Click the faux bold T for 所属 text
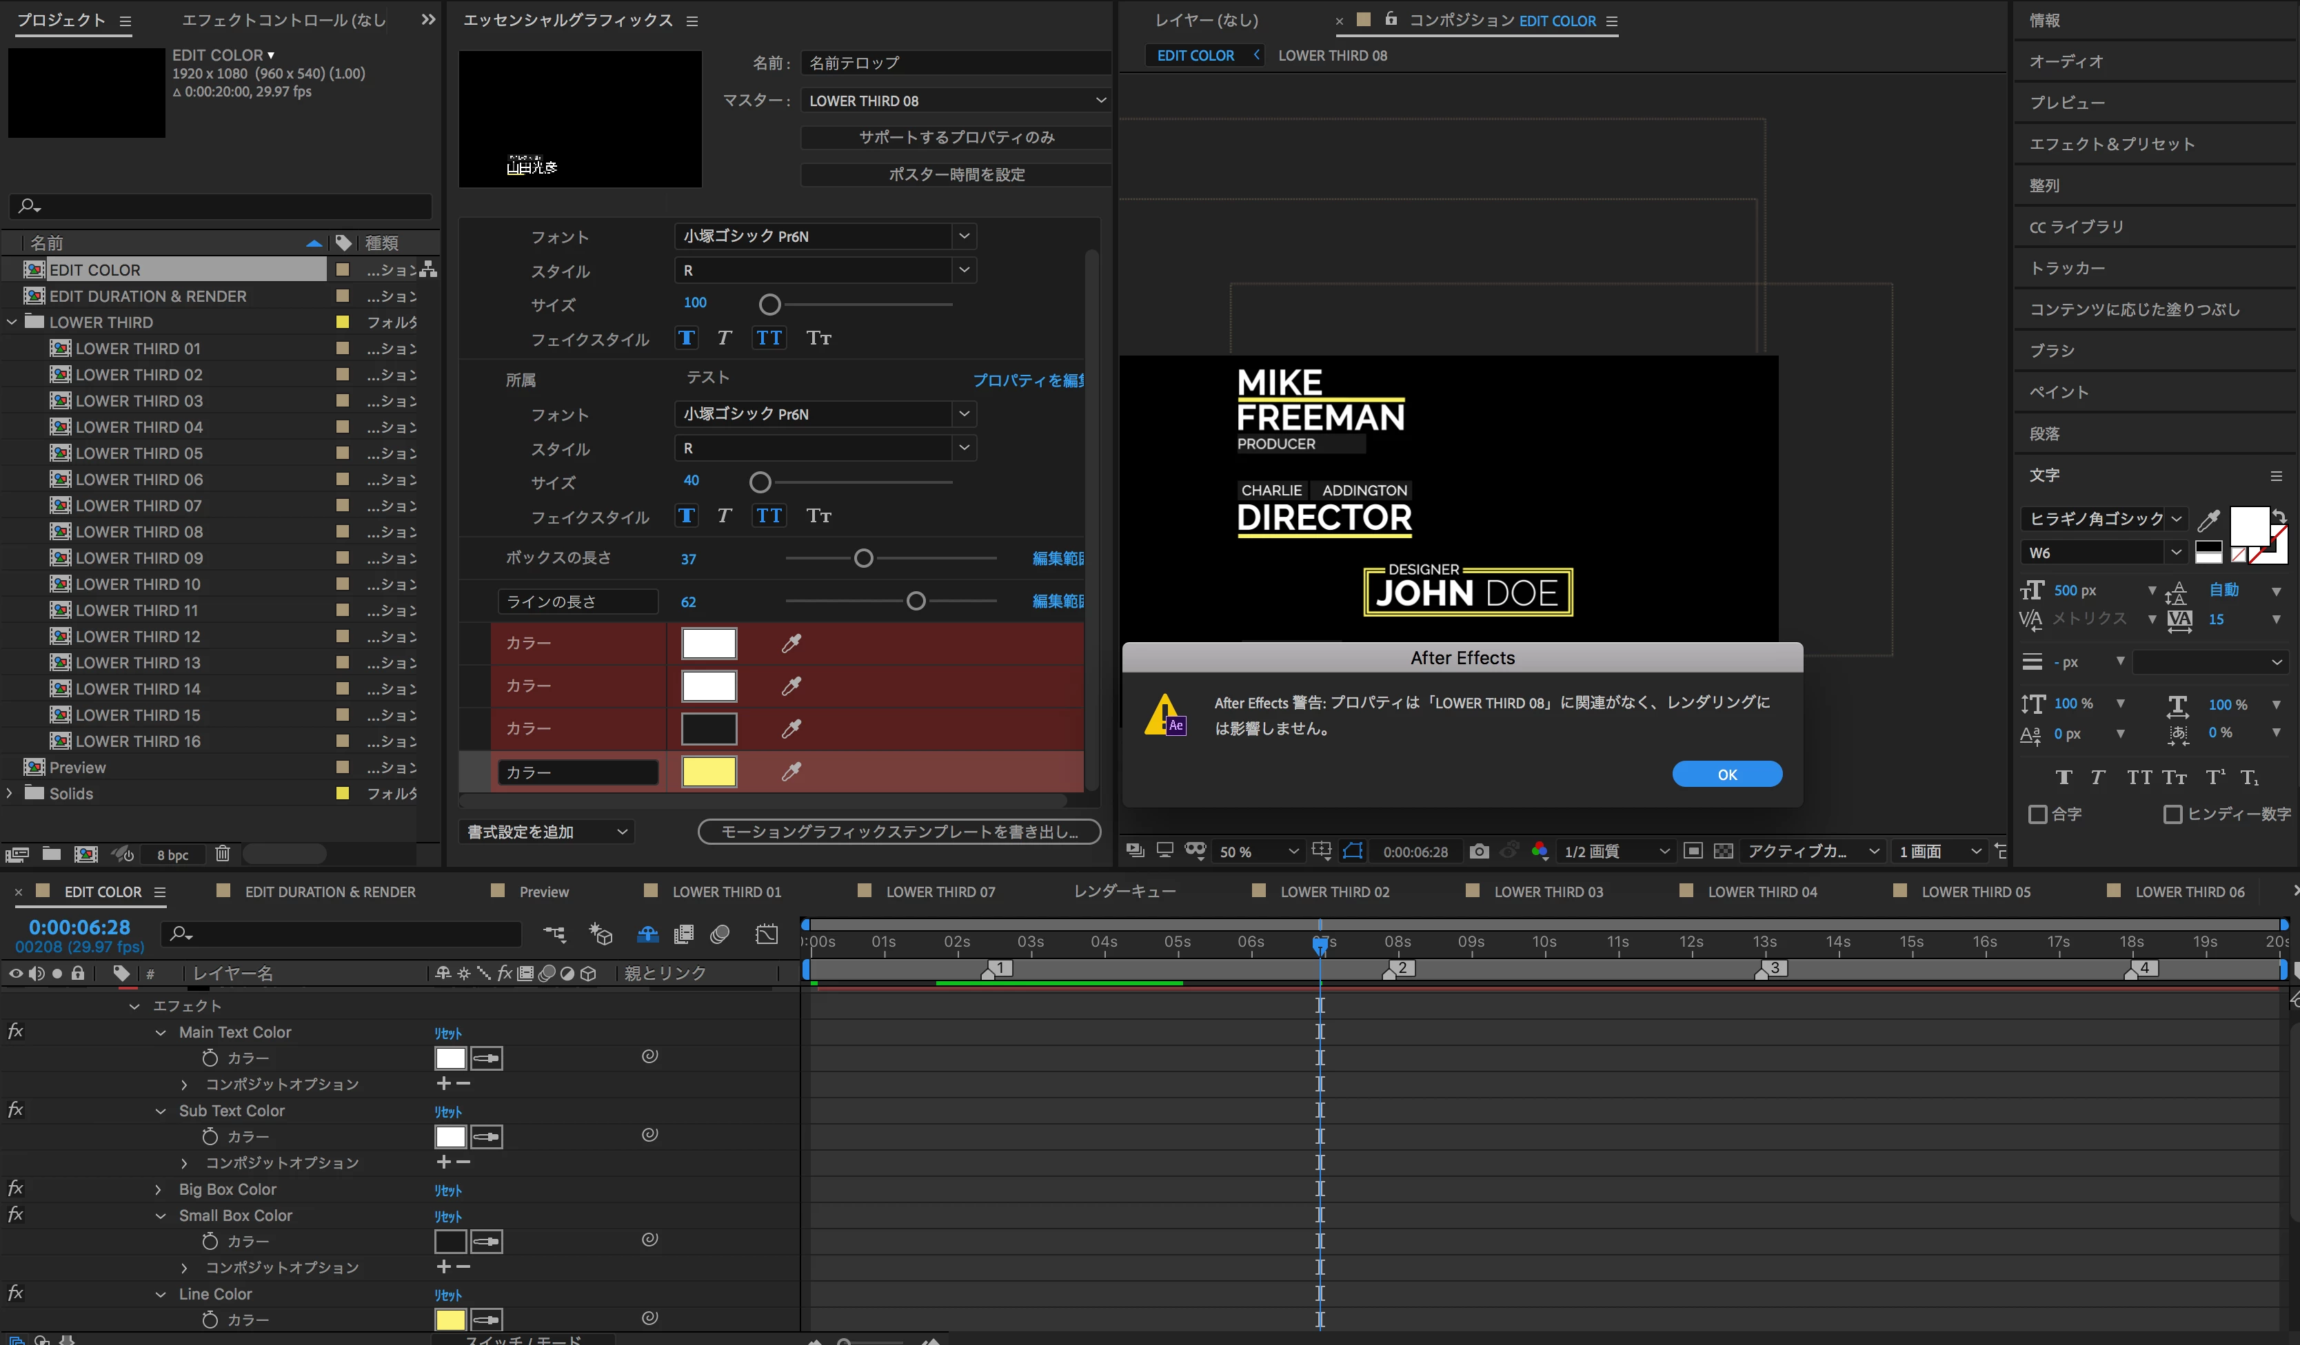This screenshot has width=2300, height=1345. point(687,516)
